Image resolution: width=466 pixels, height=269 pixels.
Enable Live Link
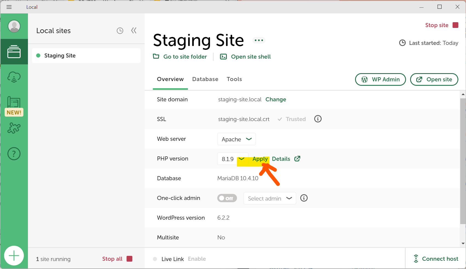pos(197,259)
